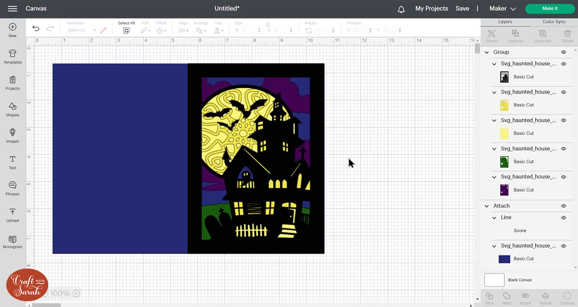
Task: Click the Save button
Action: 462,9
